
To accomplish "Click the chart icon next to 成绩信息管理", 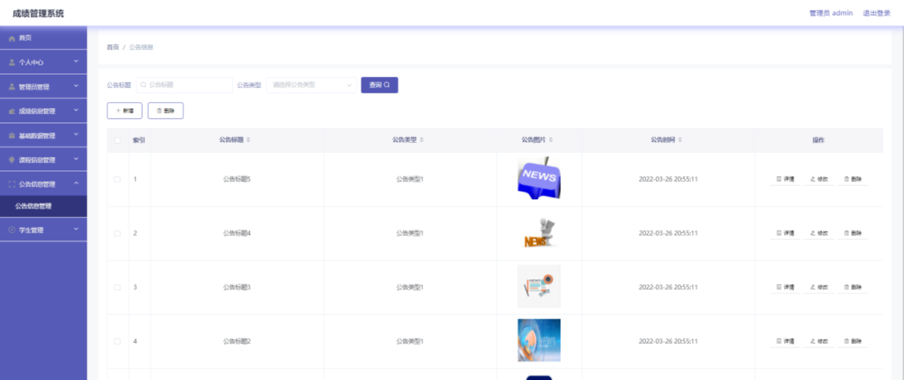I will pyautogui.click(x=12, y=111).
